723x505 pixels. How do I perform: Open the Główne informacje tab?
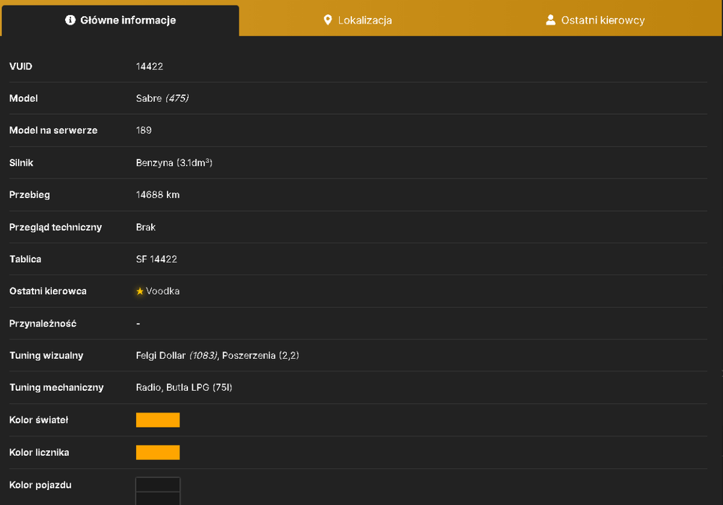(x=120, y=20)
